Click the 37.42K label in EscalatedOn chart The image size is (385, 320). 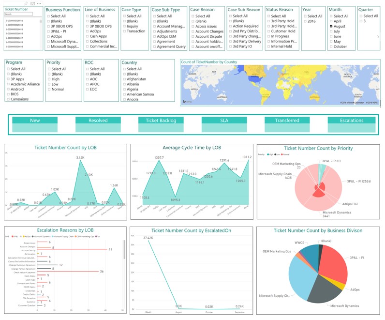pyautogui.click(x=148, y=238)
